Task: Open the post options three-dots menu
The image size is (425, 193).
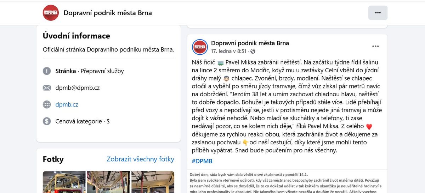Action: point(375,46)
